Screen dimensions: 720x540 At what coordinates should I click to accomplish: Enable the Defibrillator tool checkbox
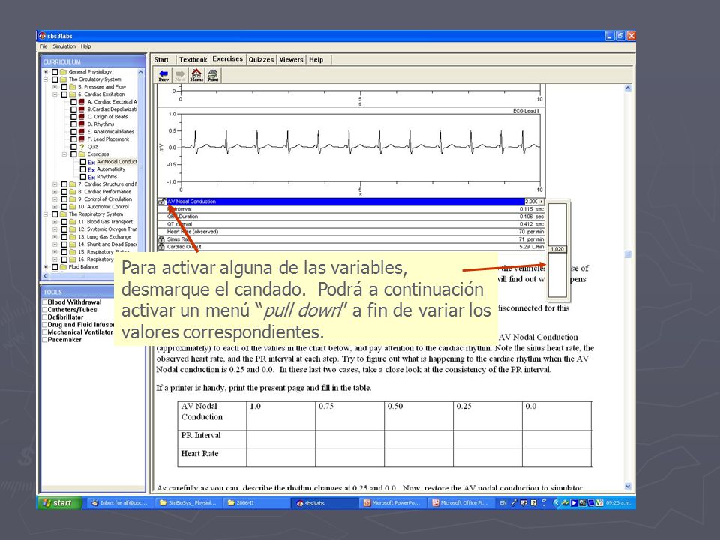pyautogui.click(x=45, y=317)
